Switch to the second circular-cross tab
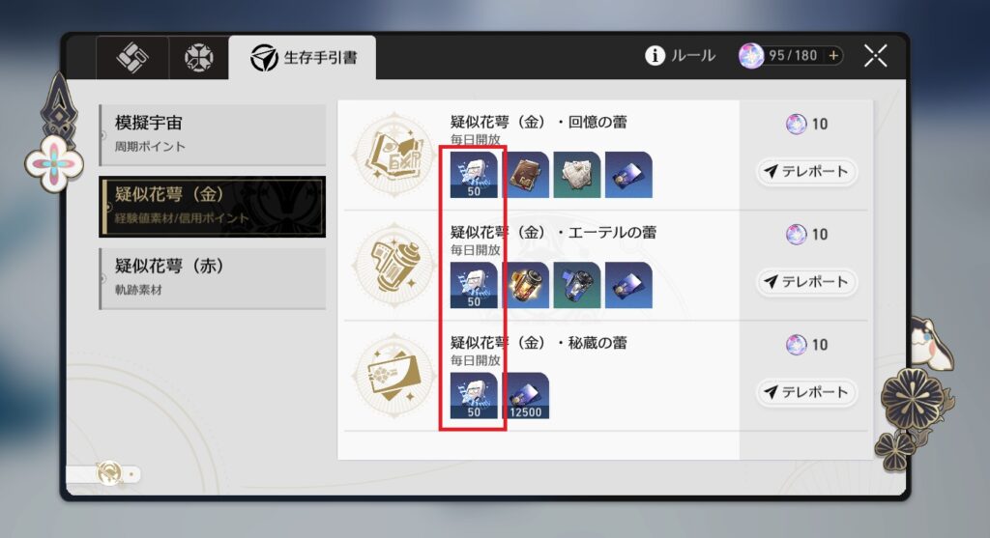The width and height of the screenshot is (990, 538). [199, 58]
